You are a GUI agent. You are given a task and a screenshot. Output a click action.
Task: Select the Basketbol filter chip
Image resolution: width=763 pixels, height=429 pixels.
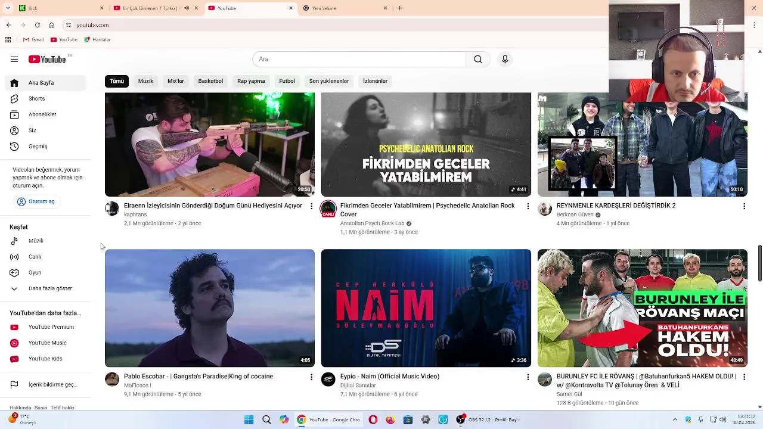coord(210,81)
